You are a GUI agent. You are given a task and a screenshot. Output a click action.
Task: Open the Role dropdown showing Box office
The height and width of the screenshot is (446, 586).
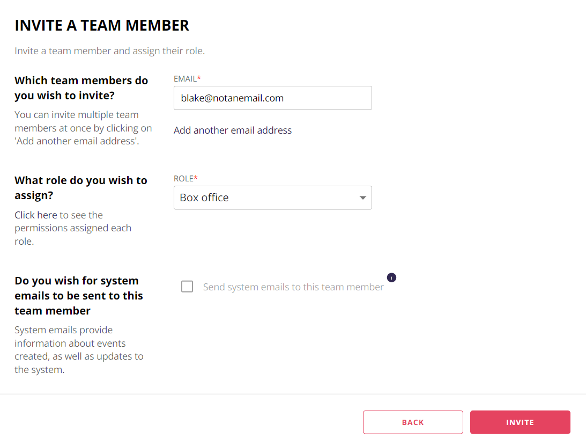pos(273,198)
